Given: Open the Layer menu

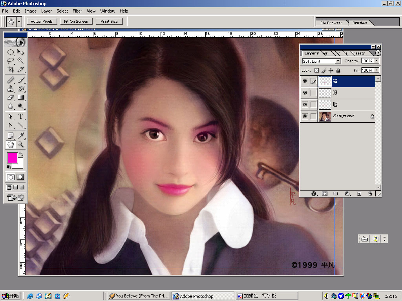Looking at the screenshot, I should point(46,11).
